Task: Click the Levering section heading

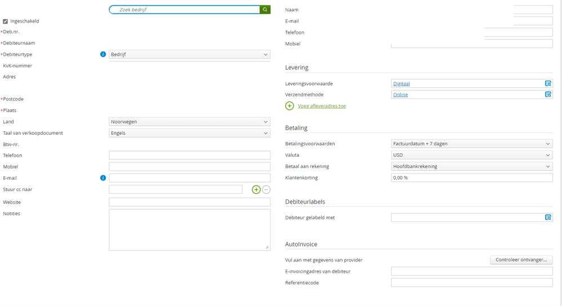Action: [x=297, y=68]
